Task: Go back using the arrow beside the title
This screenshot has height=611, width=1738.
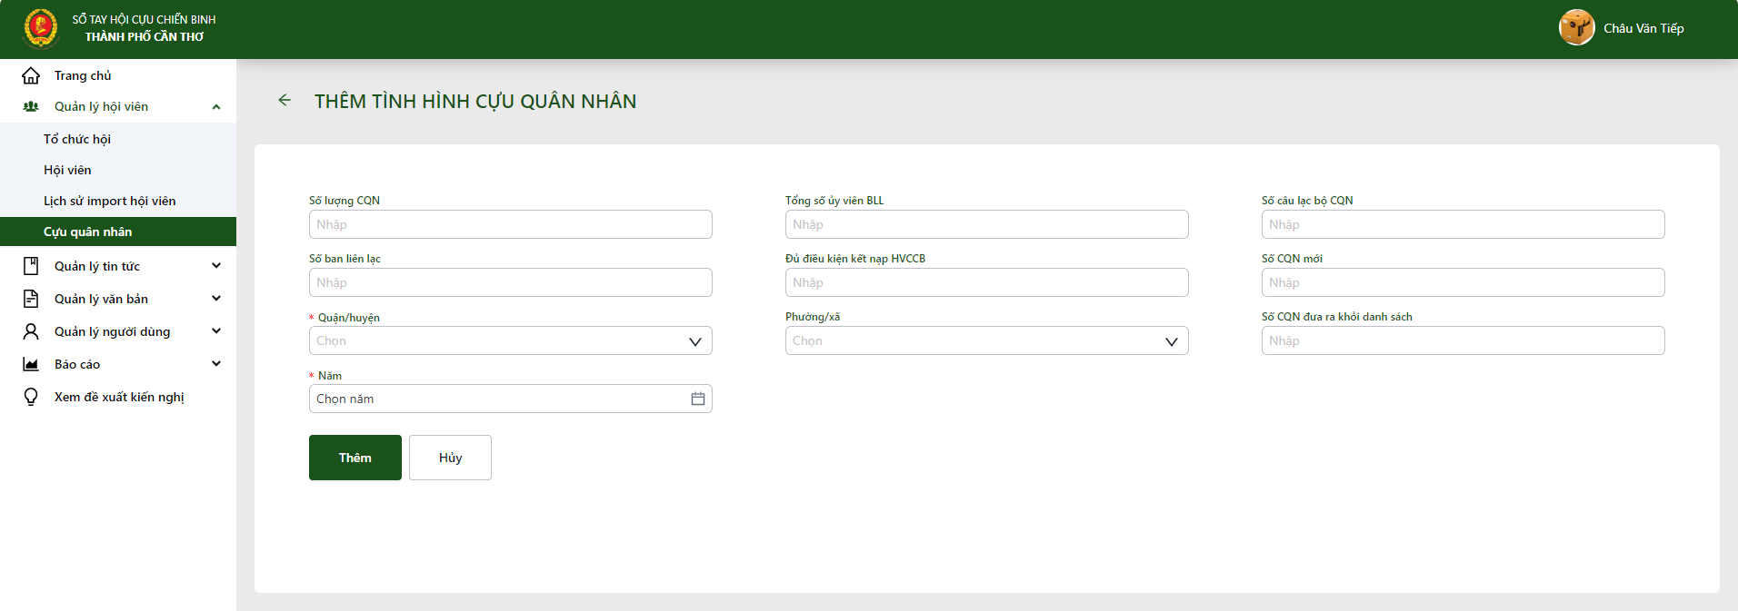Action: pos(285,101)
